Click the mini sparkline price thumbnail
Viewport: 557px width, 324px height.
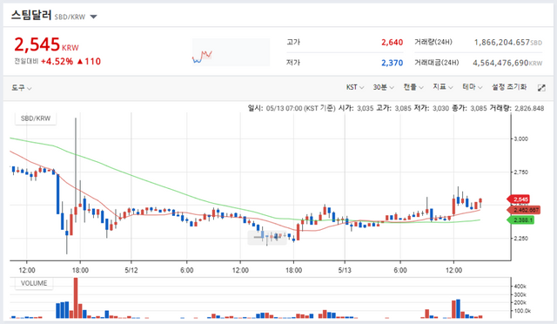231,52
